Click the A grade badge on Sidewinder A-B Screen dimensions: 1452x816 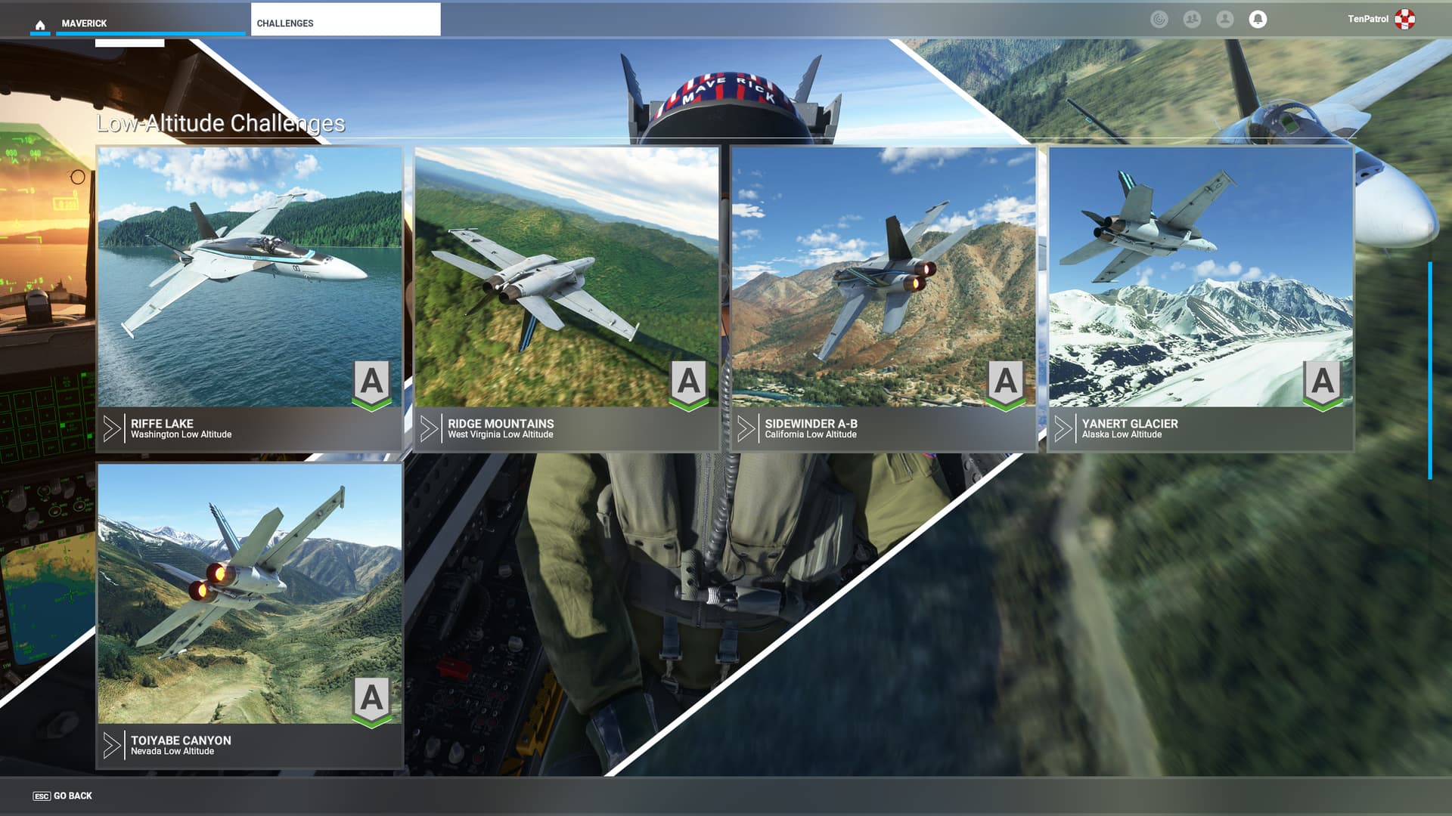1004,382
